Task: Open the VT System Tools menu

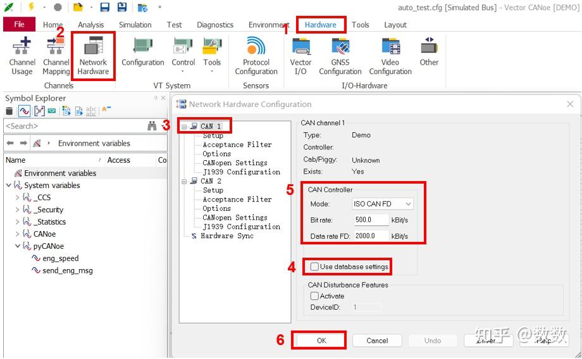Action: (x=212, y=55)
